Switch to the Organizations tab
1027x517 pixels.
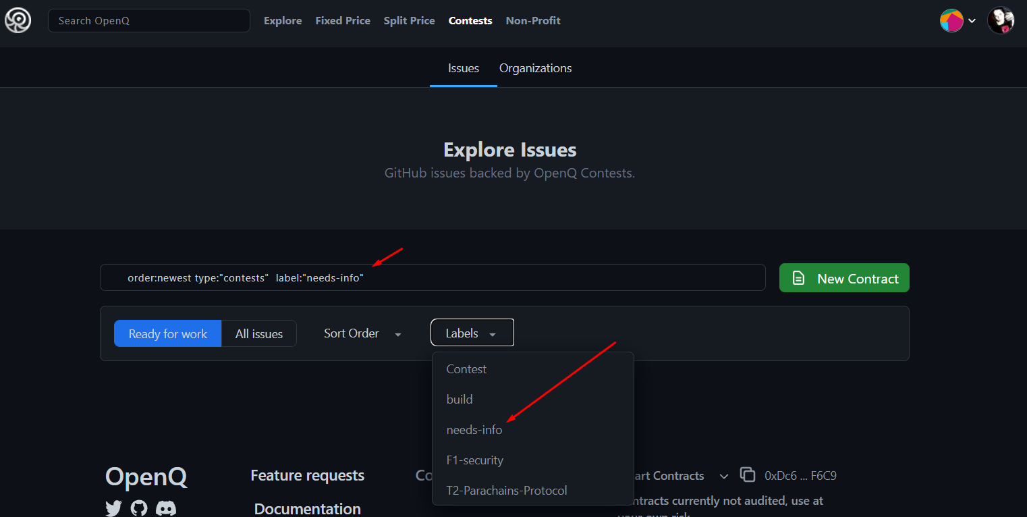535,67
